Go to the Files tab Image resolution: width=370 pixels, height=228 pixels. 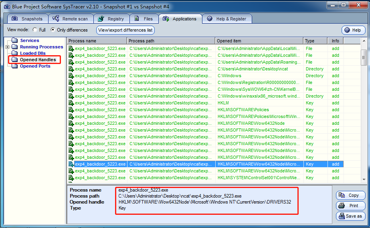point(144,19)
